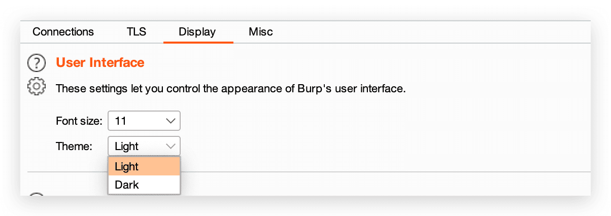611x216 pixels.
Task: Click the horizontal separator line below Theme
Action: pos(386,172)
